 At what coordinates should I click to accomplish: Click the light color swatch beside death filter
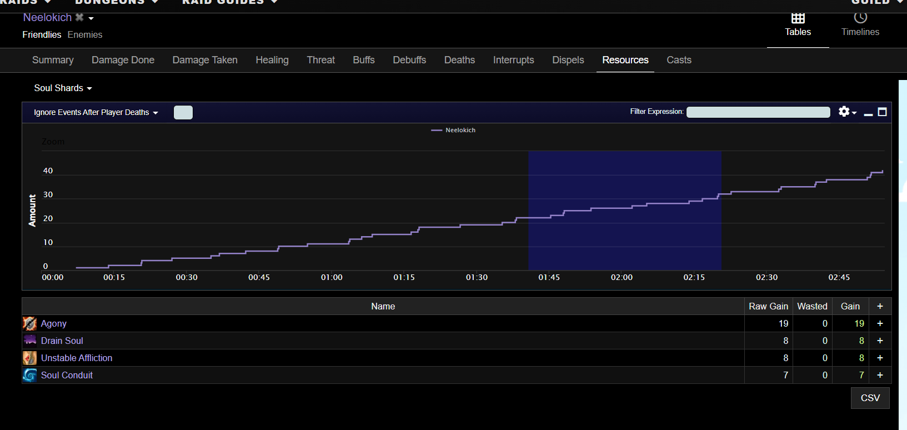click(x=183, y=112)
